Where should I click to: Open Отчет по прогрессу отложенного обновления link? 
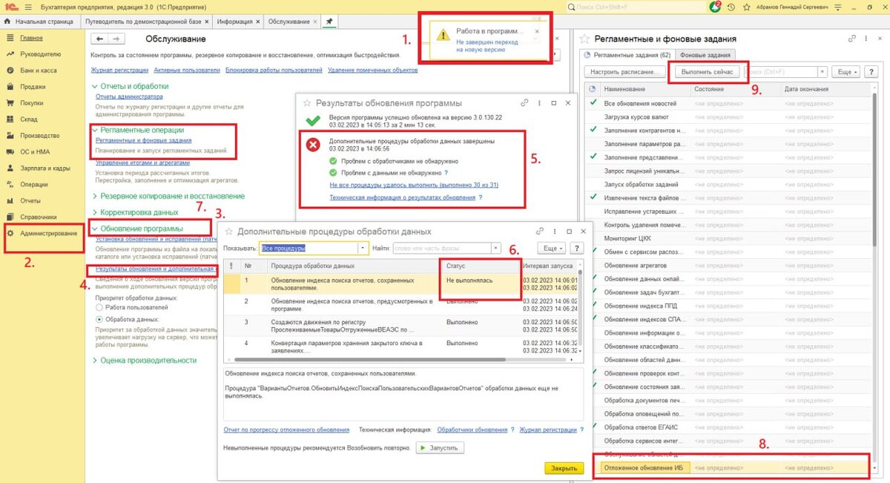tap(286, 430)
